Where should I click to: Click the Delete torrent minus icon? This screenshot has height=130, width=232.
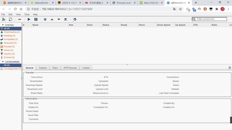(20, 19)
